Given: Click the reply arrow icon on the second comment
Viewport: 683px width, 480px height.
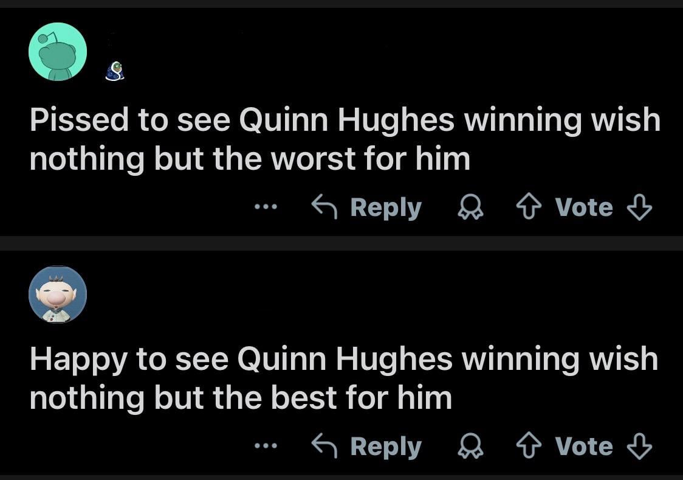Looking at the screenshot, I should pos(324,447).
